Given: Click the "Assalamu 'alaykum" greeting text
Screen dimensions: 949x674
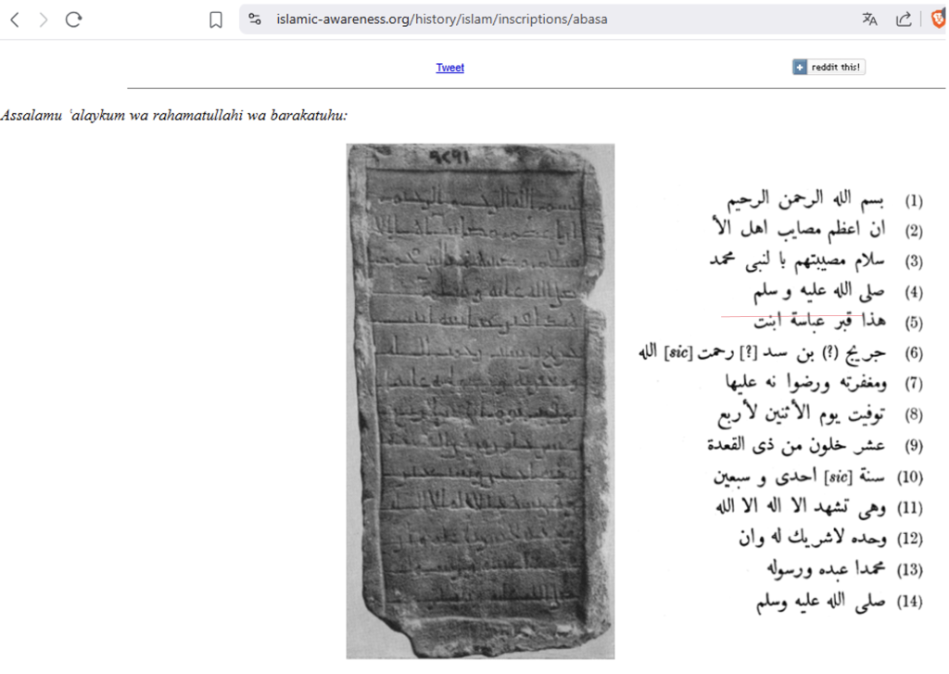Looking at the screenshot, I should point(174,116).
